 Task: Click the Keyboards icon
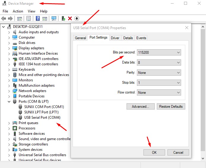15,69
